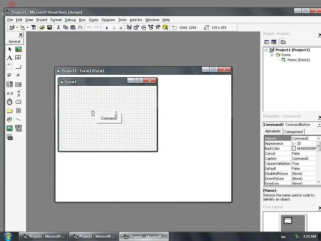Open the Debug menu
This screenshot has width=321, height=241.
(x=70, y=20)
